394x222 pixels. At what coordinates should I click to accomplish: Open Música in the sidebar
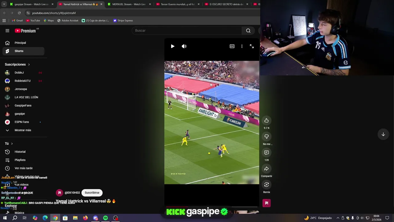coord(23,212)
